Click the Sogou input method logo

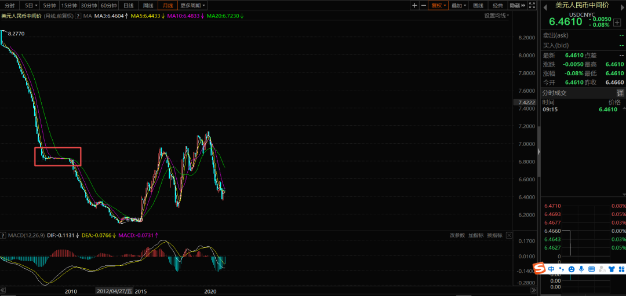coord(540,268)
